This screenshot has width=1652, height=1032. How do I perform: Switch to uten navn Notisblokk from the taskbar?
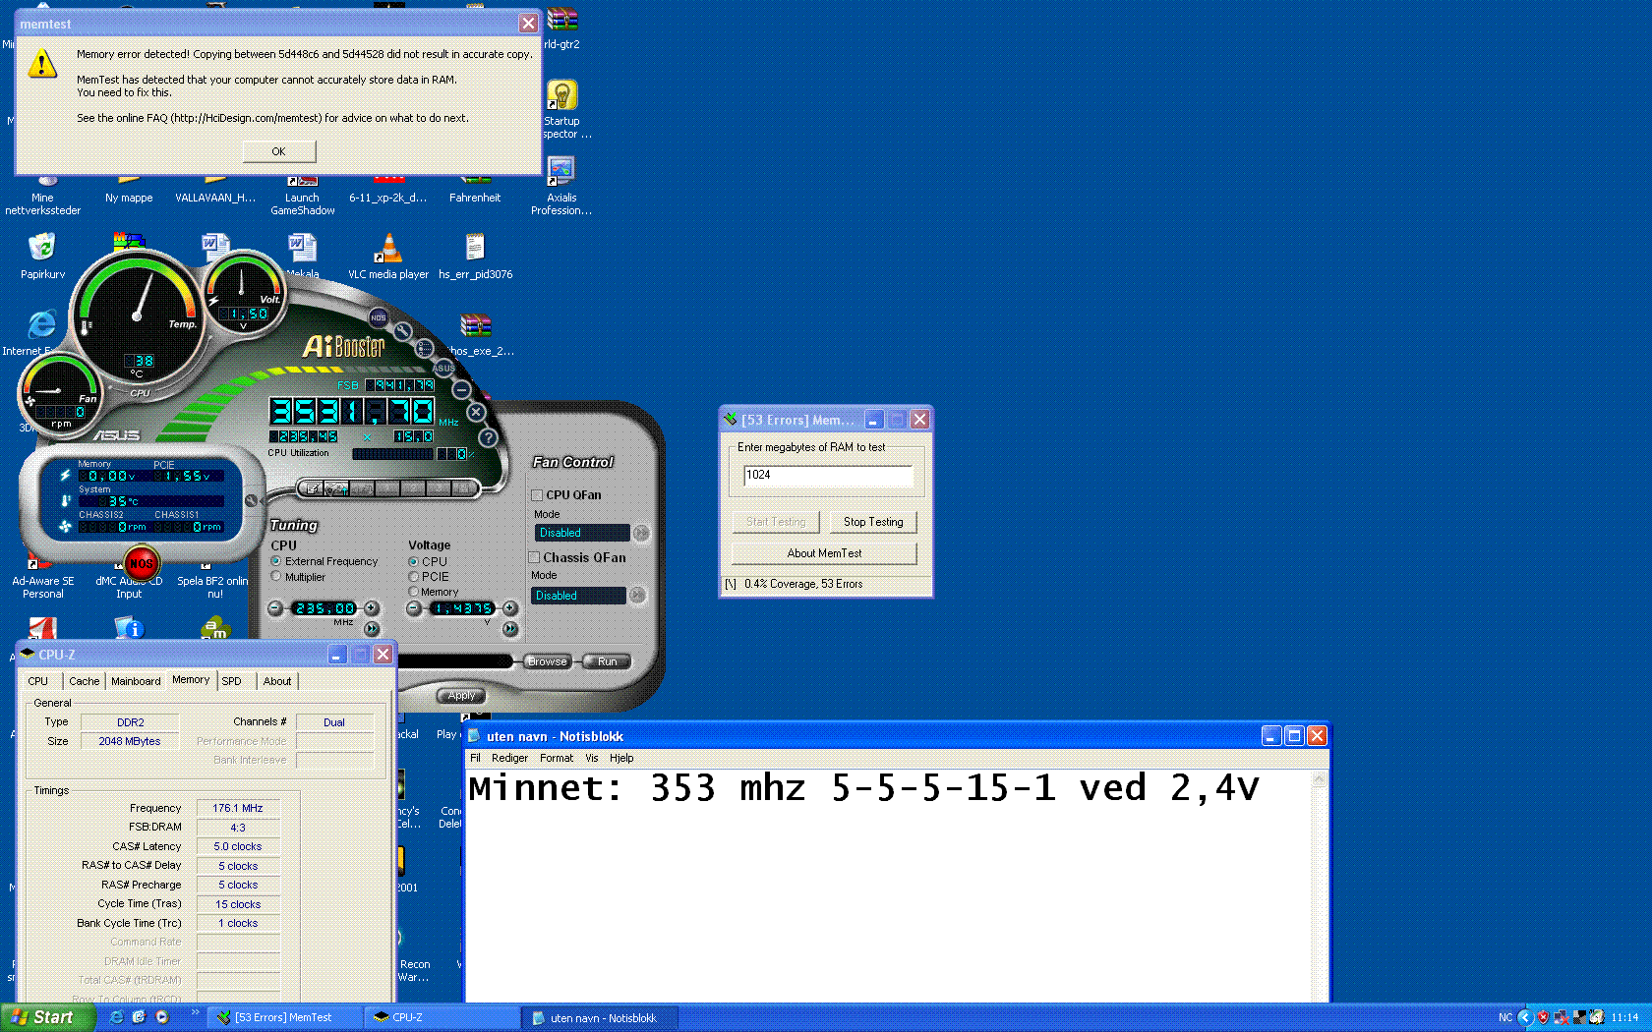tap(602, 1017)
